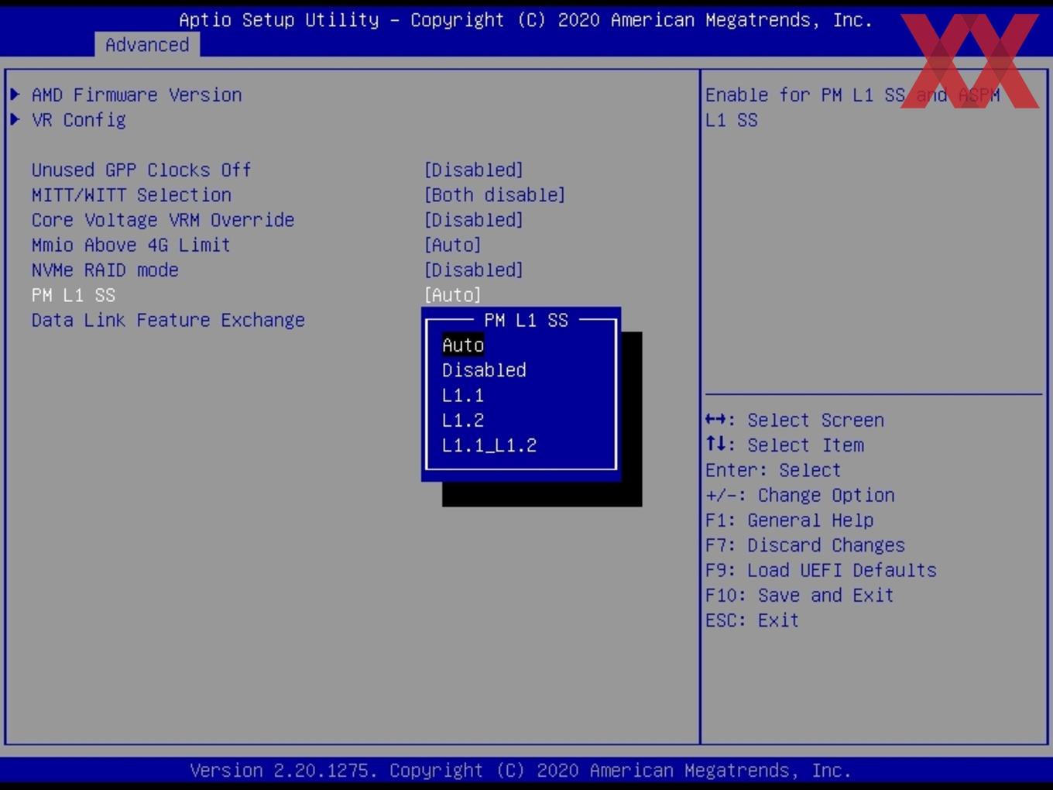Choose L1.1_L1.2 in PM L1 SS popup
Screen dimensions: 1053x790
(x=489, y=445)
